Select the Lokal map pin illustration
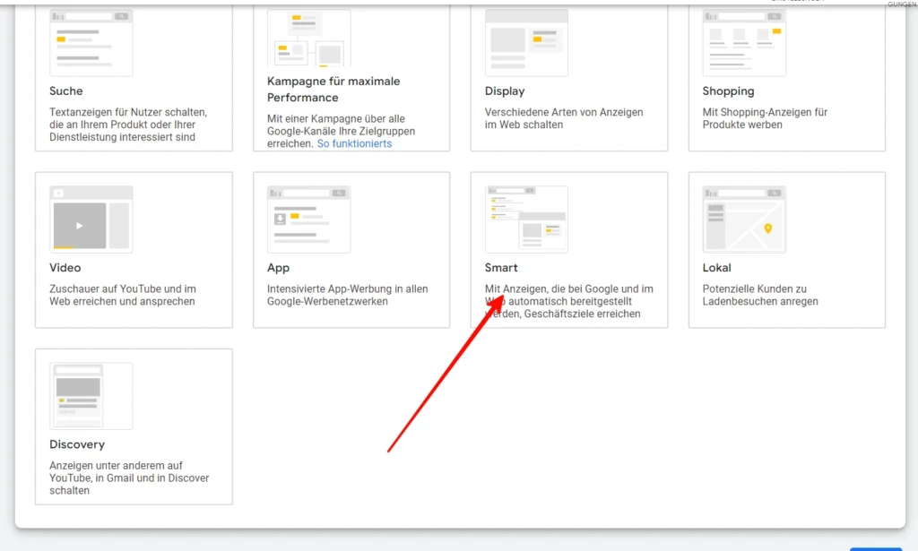The width and height of the screenshot is (918, 551). point(744,220)
